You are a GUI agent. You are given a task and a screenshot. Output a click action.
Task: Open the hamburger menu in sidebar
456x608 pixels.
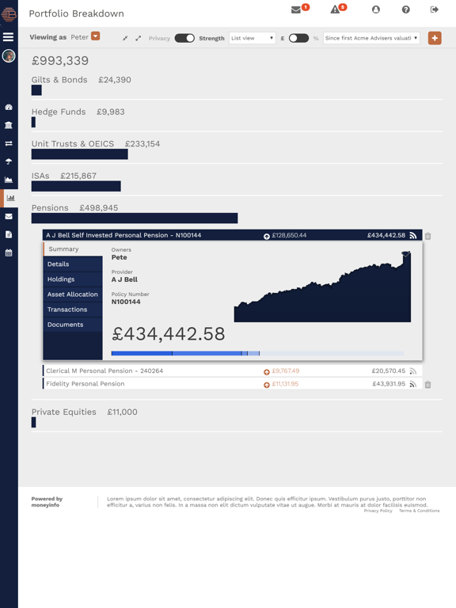(x=8, y=37)
